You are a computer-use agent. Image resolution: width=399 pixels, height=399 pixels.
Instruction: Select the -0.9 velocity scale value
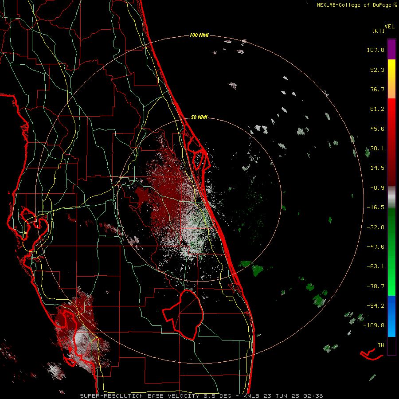tap(377, 188)
